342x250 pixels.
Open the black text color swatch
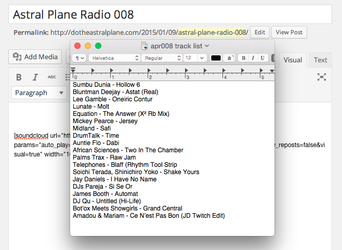pos(216,58)
